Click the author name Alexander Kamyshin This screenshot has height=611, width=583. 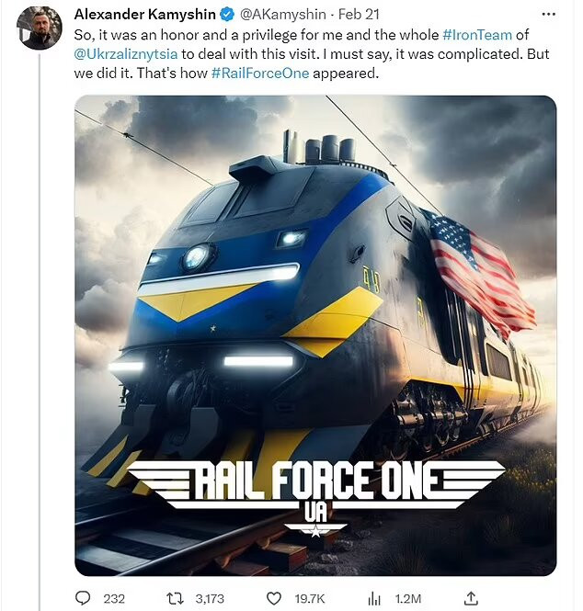145,16
